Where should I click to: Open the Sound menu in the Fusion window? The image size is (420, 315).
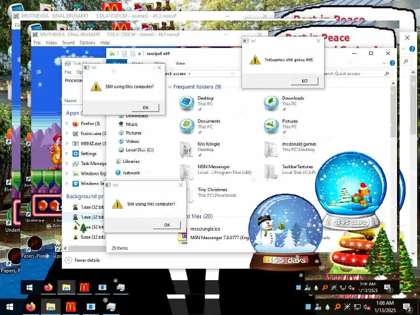tap(68, 43)
